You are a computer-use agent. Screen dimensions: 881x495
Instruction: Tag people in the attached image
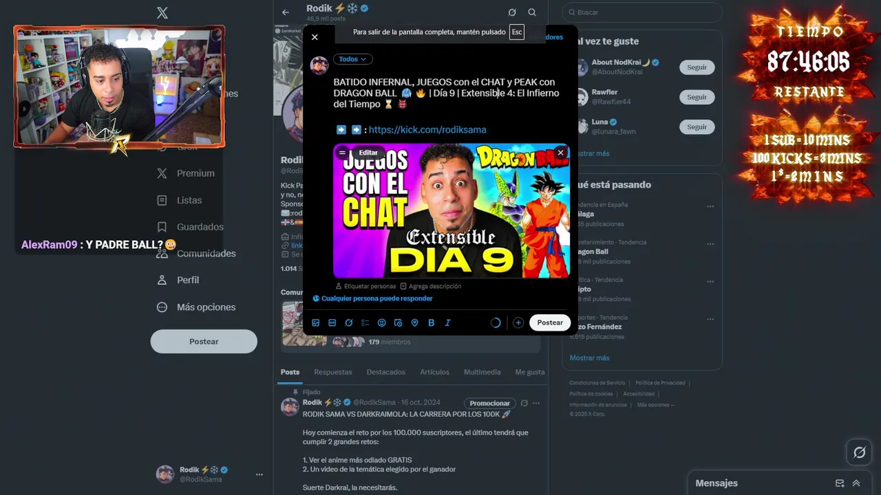365,286
